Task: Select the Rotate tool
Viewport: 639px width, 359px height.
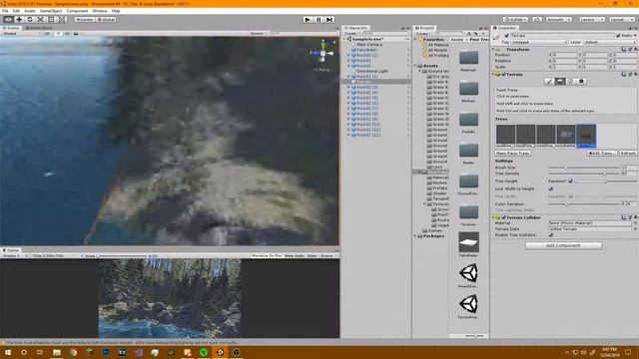Action: [30, 20]
